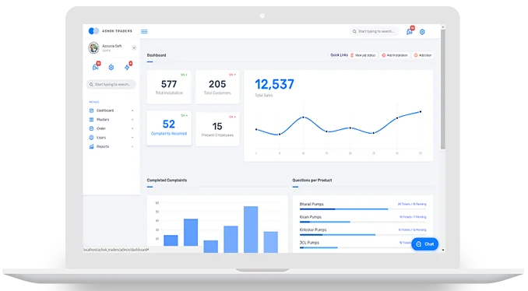
Task: Open the blue Chat button
Action: [x=425, y=244]
